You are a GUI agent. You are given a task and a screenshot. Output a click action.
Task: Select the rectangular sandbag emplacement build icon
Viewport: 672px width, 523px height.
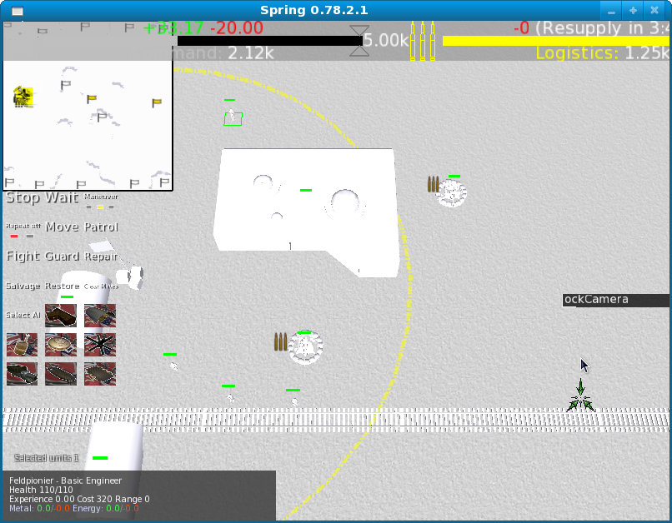[x=100, y=374]
